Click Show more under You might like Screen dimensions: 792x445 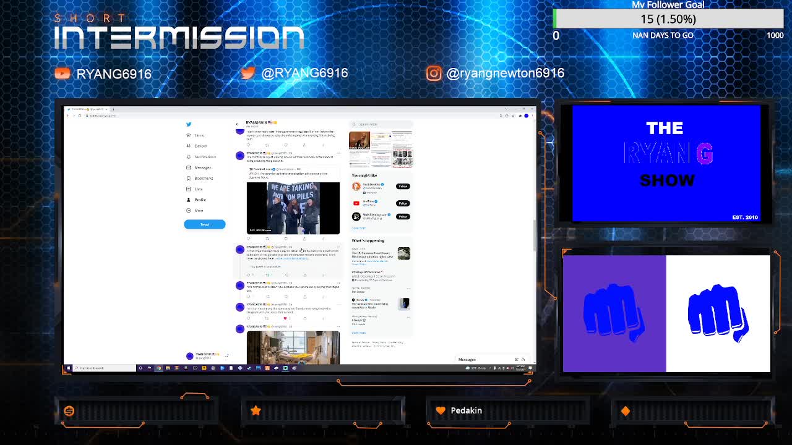click(x=359, y=228)
